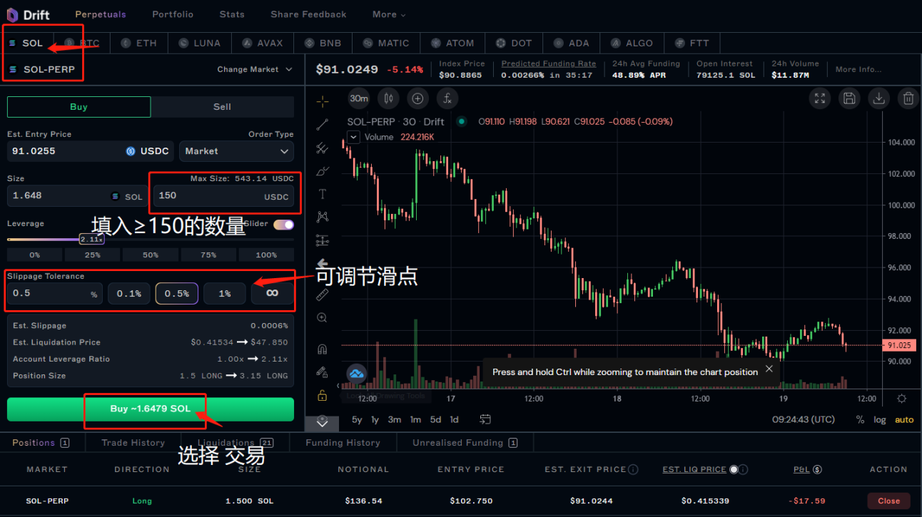Viewport: 922px width, 517px height.
Task: Close the SOL-PERP long position
Action: click(888, 501)
